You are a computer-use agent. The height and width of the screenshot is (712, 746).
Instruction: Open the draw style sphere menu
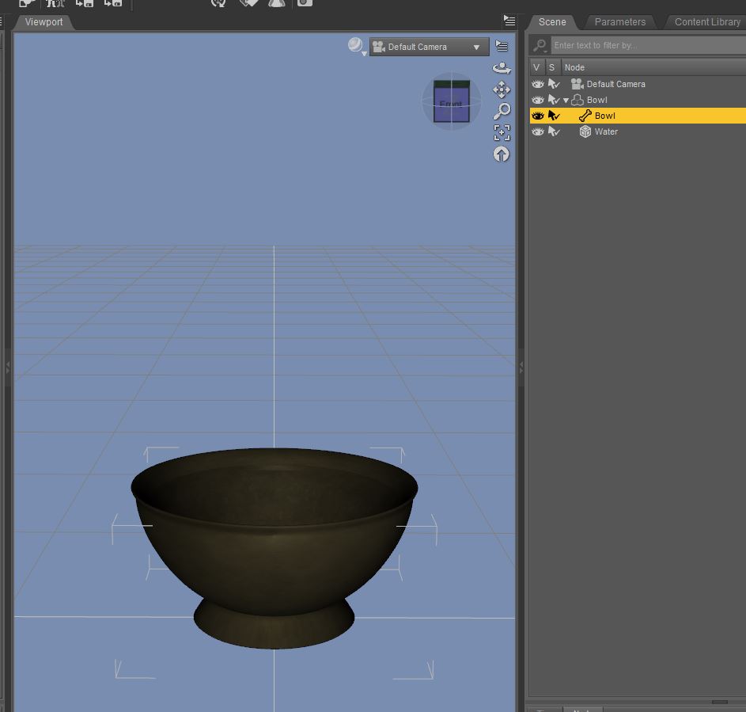pyautogui.click(x=357, y=46)
